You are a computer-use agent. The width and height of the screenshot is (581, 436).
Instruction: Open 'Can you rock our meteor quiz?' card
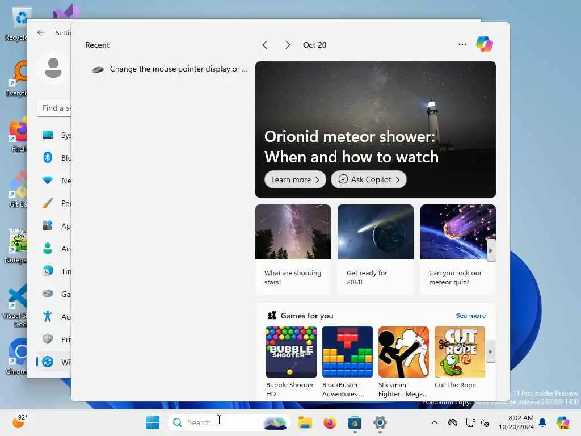point(458,249)
